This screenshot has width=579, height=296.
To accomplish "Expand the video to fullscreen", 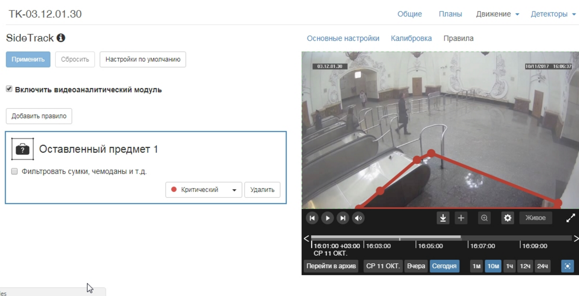I will click(571, 218).
